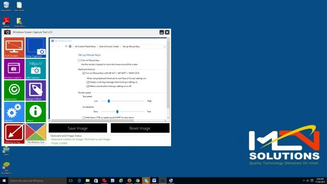Click 'Ease of Access Center' breadcrumb in preview

coord(109,46)
